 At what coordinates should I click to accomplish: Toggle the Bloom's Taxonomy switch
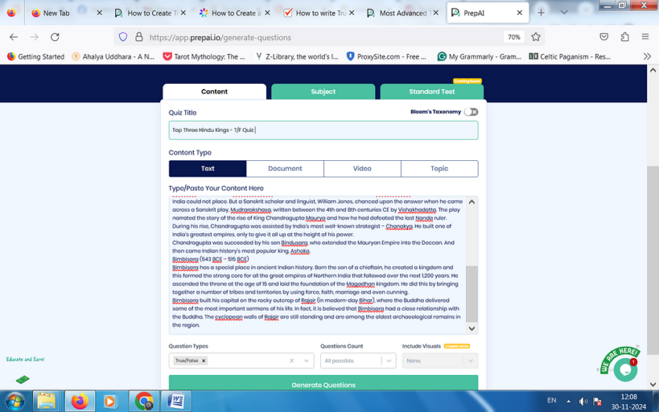point(471,112)
